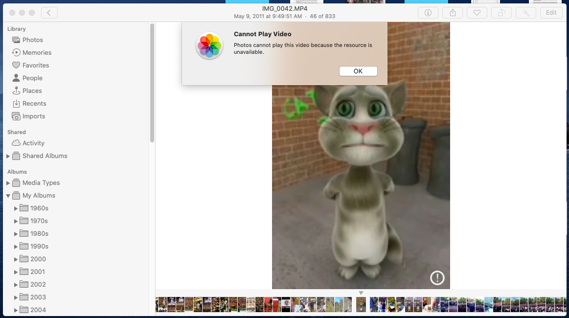Click the 2003 folder icon
The height and width of the screenshot is (318, 569).
click(24, 297)
